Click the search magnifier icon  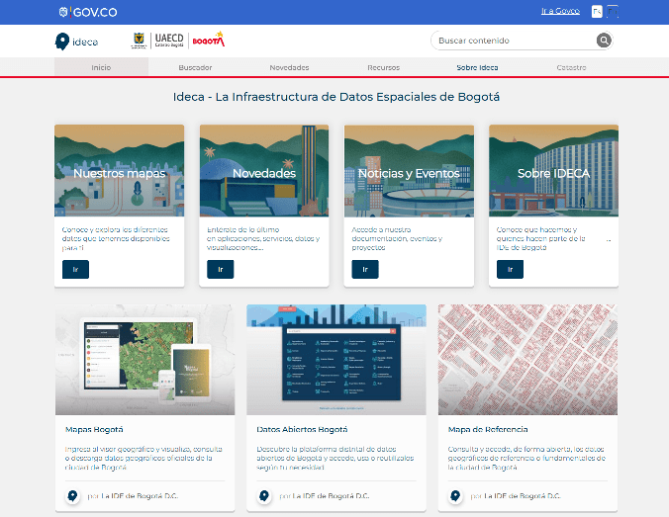tap(604, 41)
